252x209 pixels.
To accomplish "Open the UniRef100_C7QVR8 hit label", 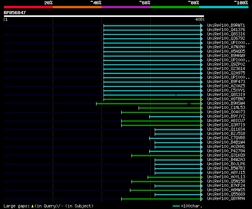I will 226,138.
